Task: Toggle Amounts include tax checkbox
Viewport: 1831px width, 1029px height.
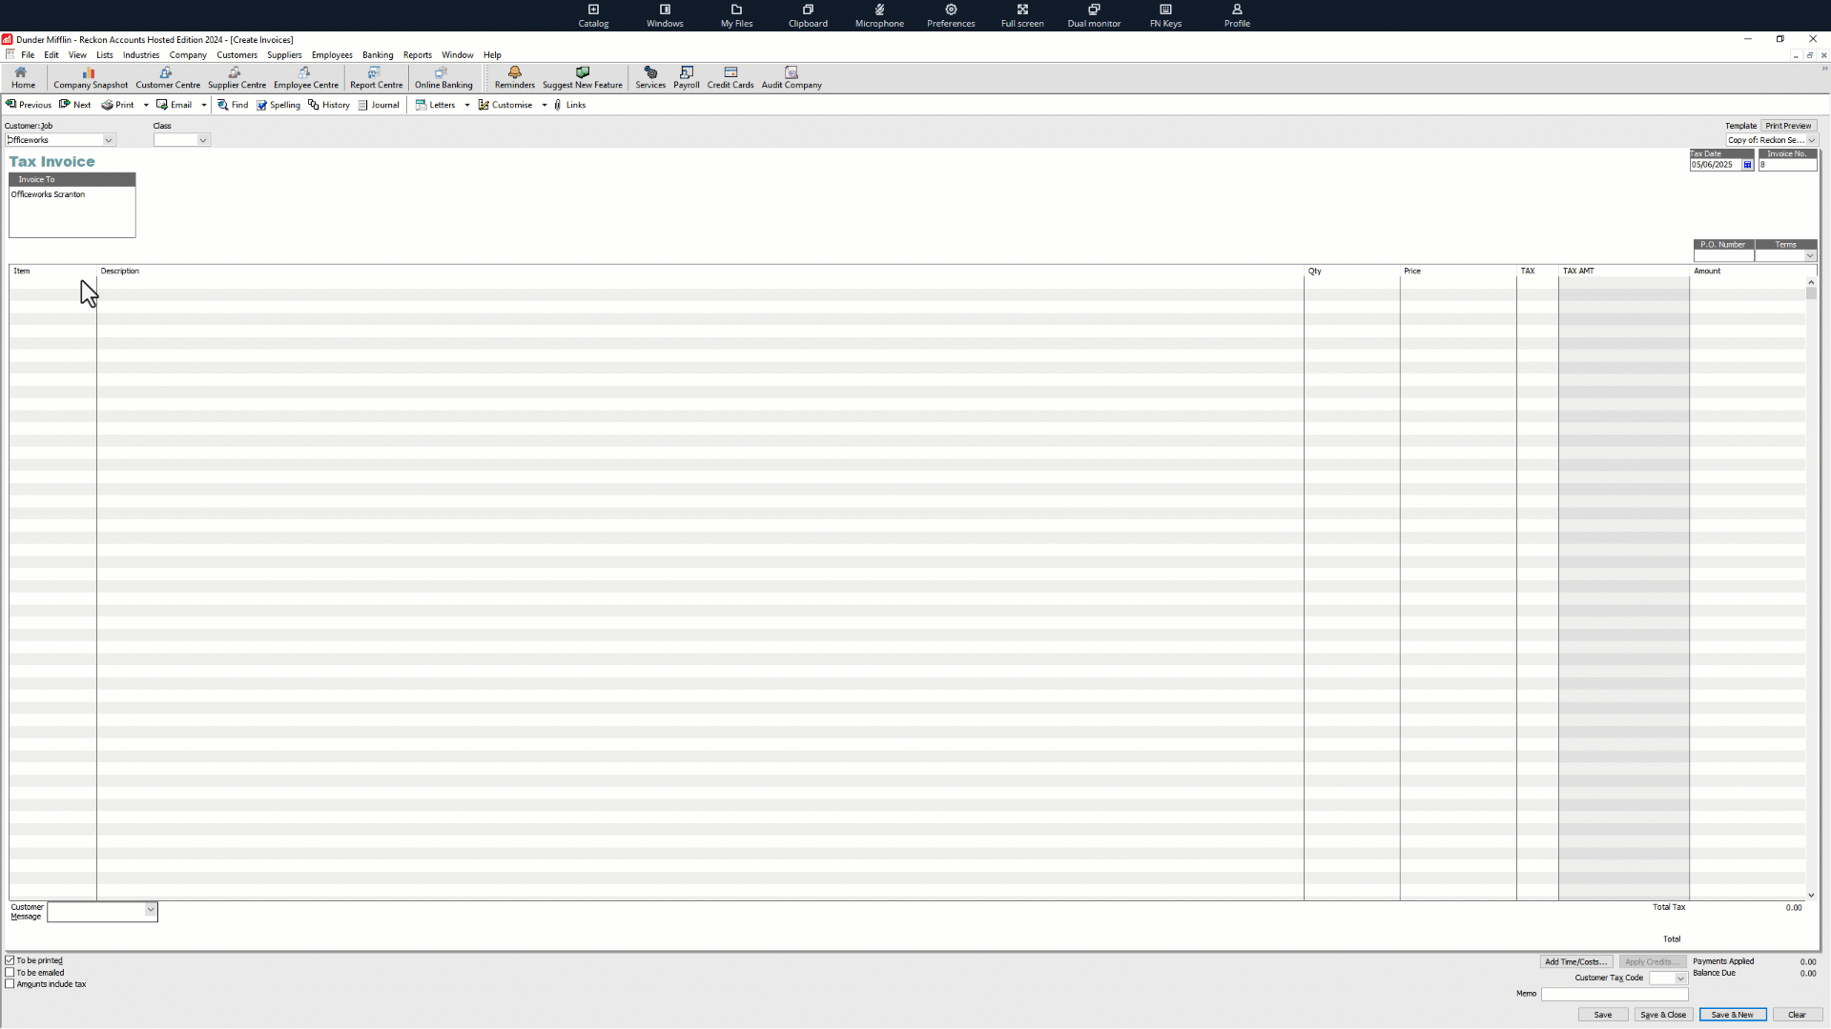Action: 10,984
